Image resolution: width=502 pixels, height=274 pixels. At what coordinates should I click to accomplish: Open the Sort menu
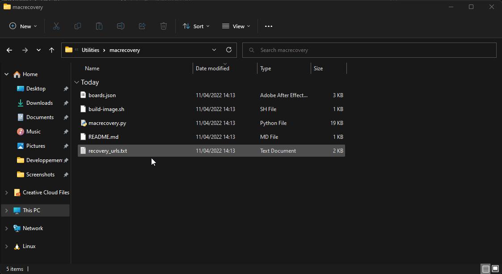click(x=196, y=26)
